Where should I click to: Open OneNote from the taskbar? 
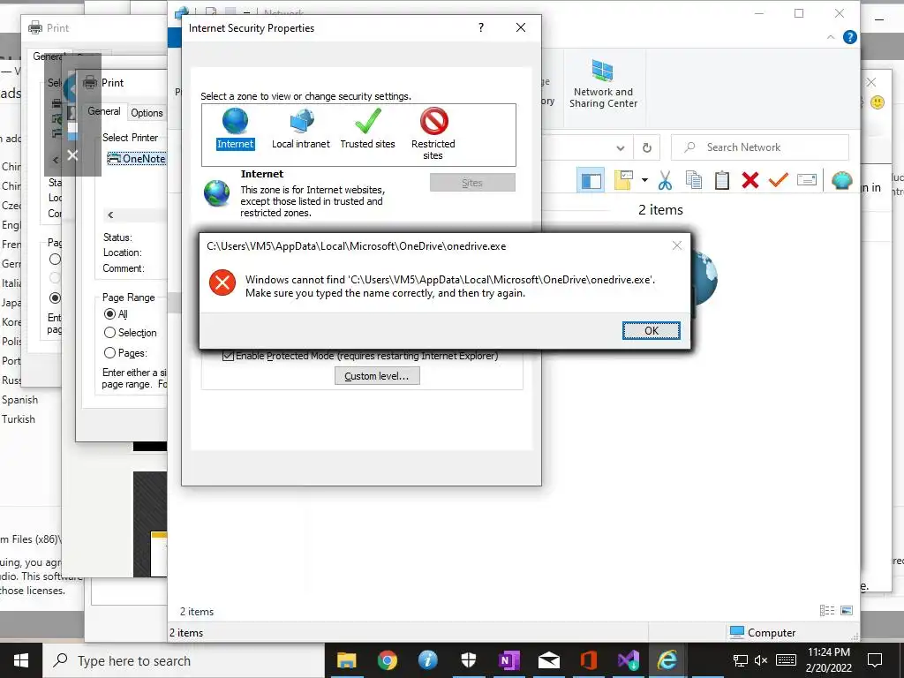pyautogui.click(x=508, y=660)
